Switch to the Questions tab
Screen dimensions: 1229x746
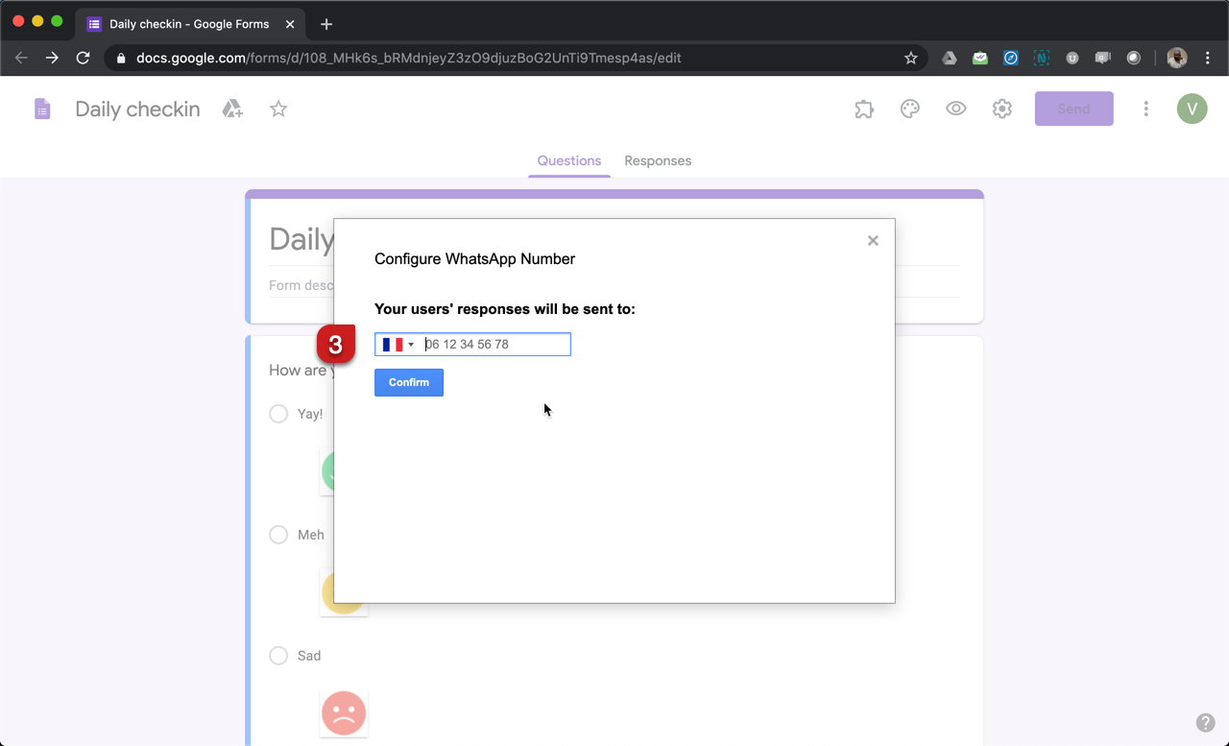(569, 161)
